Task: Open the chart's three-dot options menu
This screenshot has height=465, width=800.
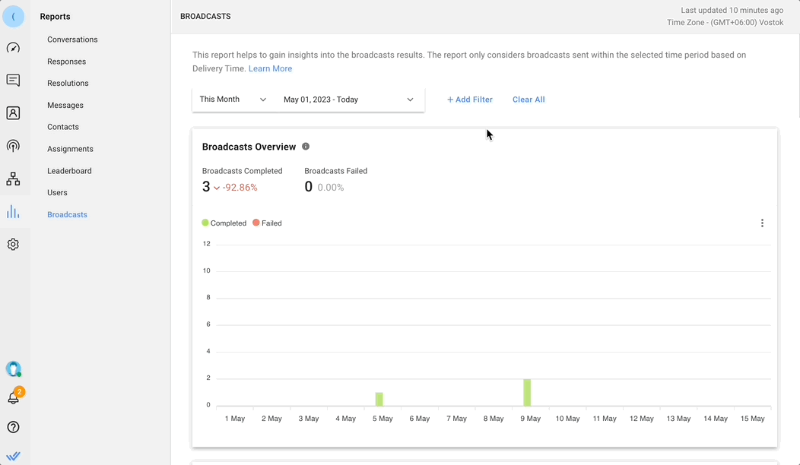Action: pos(762,223)
